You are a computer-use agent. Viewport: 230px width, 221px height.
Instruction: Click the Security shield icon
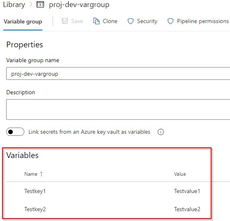[x=130, y=21]
